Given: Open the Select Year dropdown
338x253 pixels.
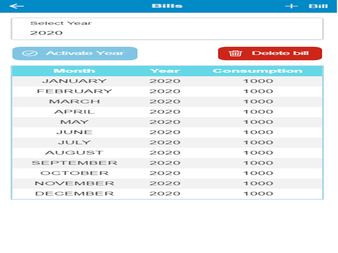Looking at the screenshot, I should click(x=167, y=29).
